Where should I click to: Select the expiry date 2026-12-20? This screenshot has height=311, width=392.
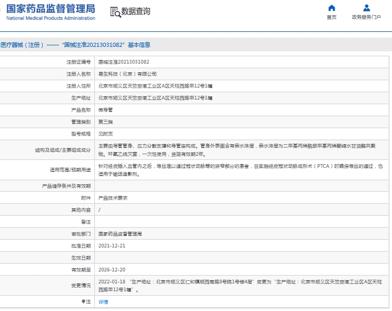pyautogui.click(x=112, y=270)
